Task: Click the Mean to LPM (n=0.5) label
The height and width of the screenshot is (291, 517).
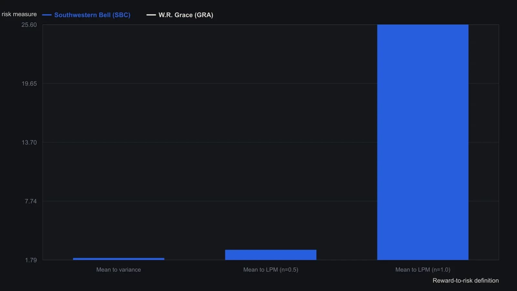Action: pos(271,270)
